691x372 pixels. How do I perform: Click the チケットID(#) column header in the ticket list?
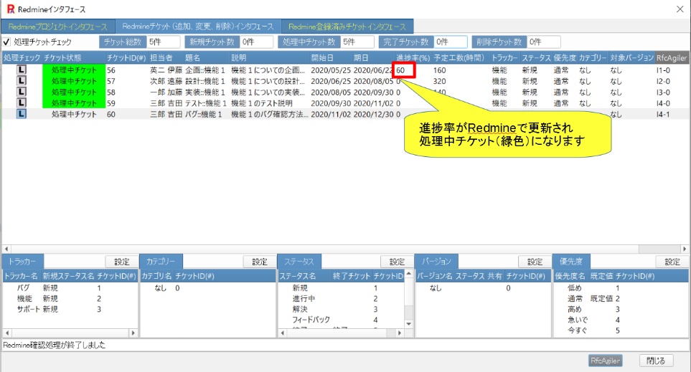(x=126, y=57)
